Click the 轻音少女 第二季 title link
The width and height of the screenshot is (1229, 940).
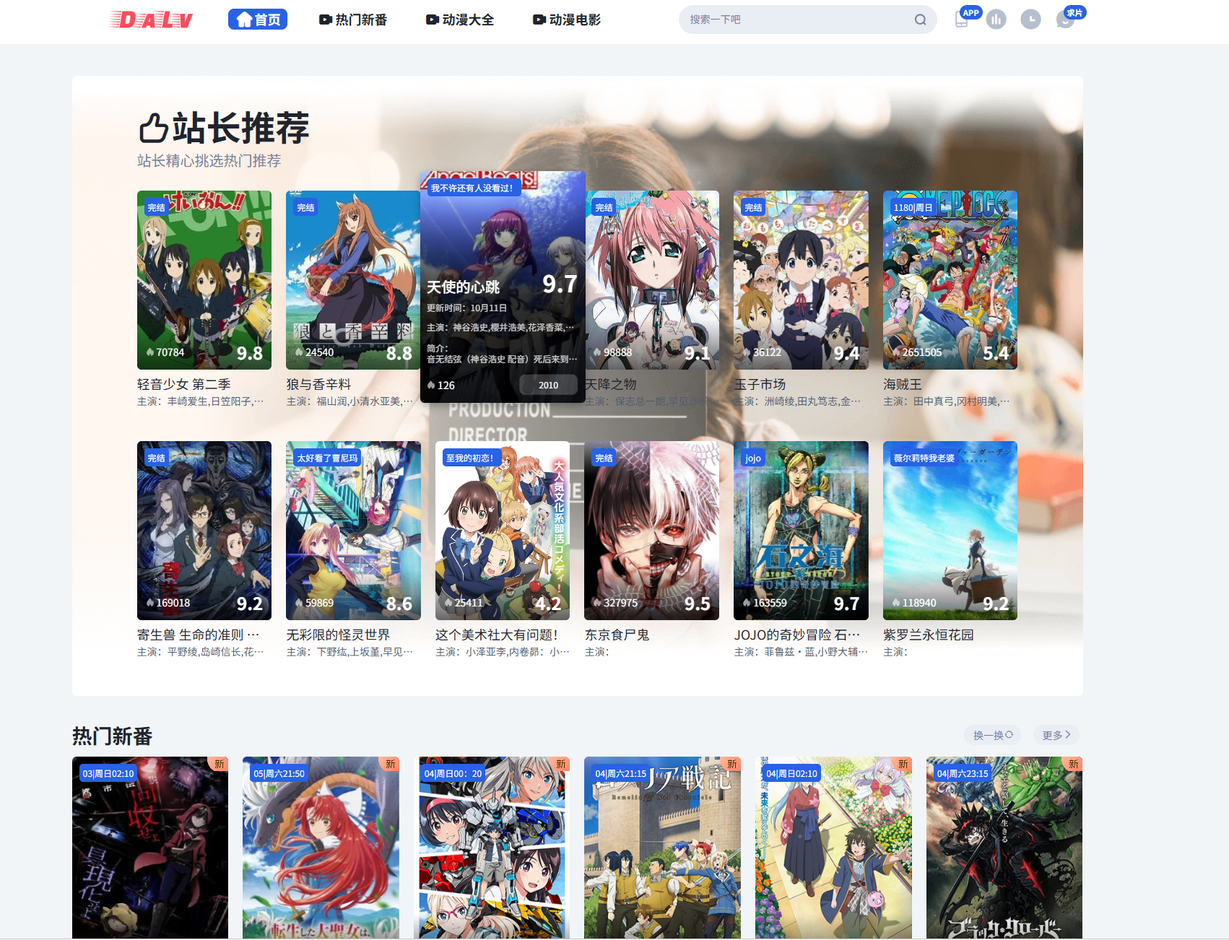coord(184,384)
